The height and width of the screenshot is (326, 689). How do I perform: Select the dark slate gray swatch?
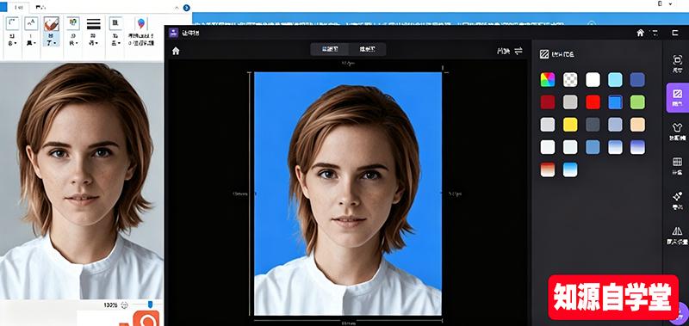(x=593, y=125)
